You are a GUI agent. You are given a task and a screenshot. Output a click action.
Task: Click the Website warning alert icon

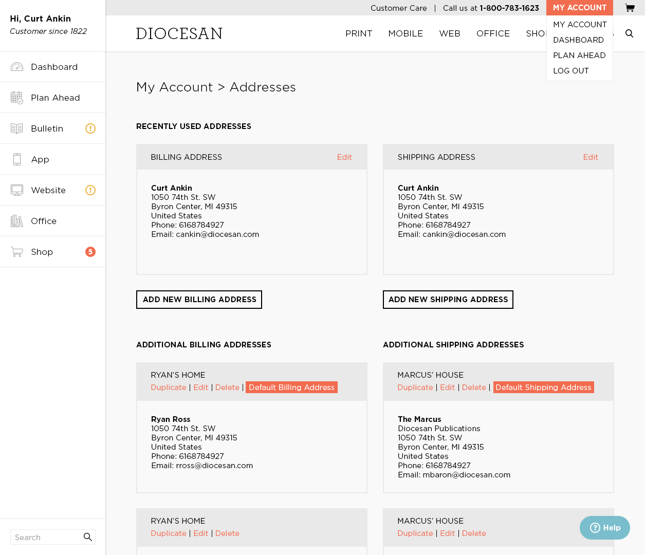pyautogui.click(x=90, y=190)
